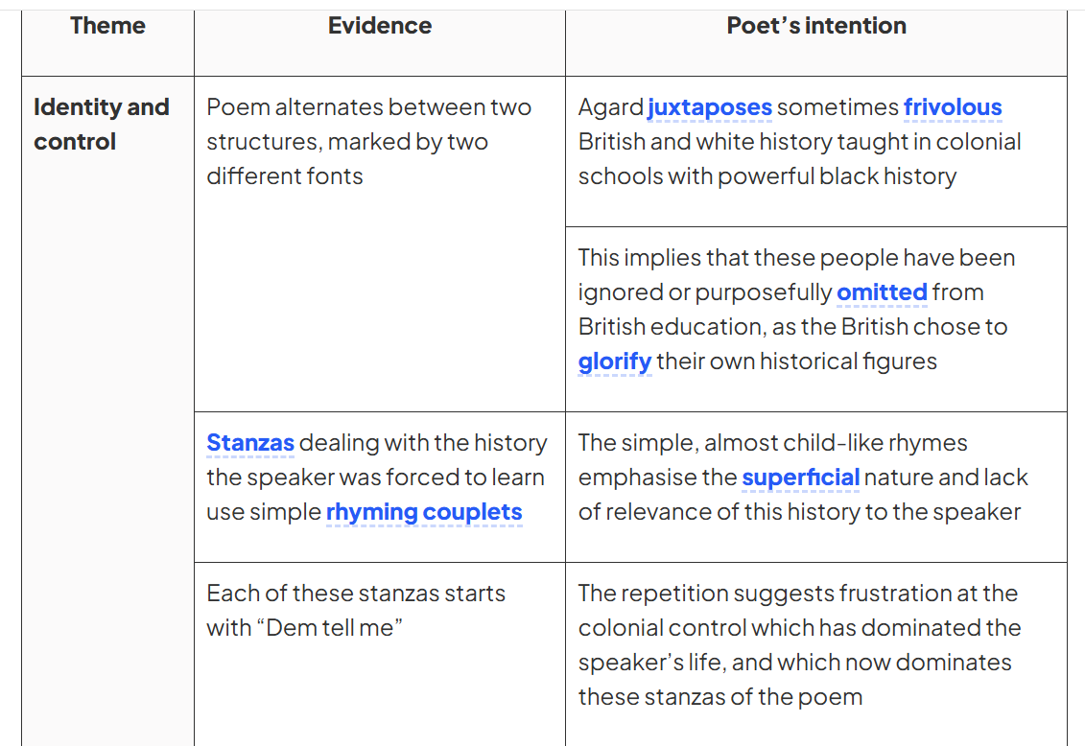This screenshot has height=746, width=1085.
Task: Select the 'glorify' glossary link
Action: tap(615, 361)
